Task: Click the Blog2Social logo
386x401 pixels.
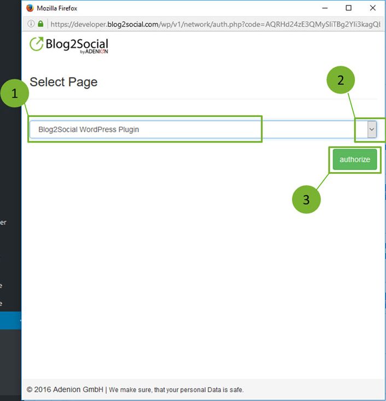Action: pyautogui.click(x=69, y=45)
